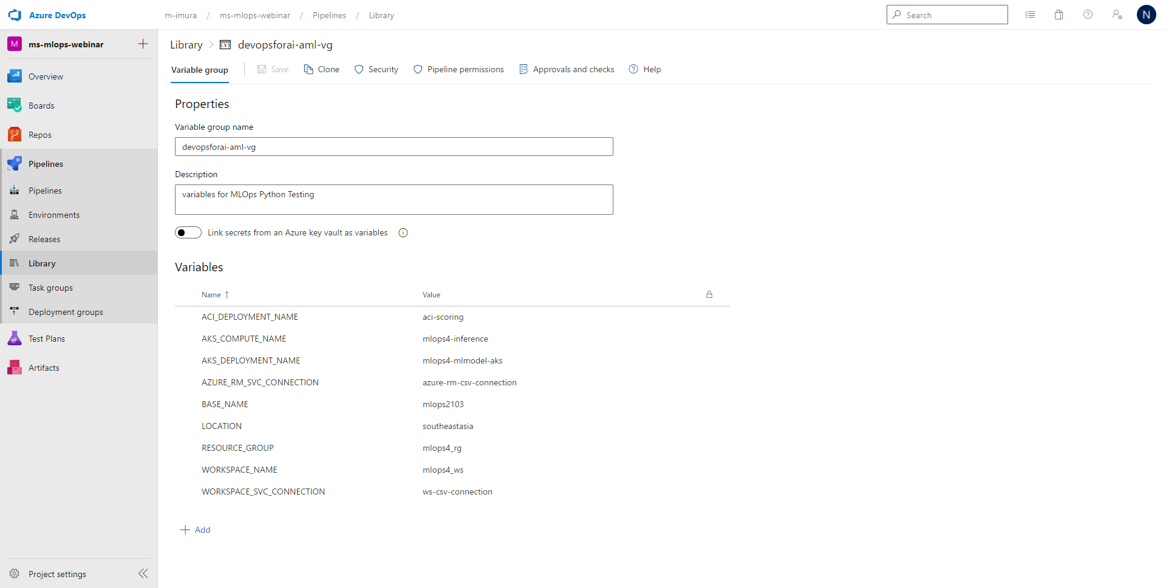
Task: Click Add to create a new variable
Action: tap(196, 530)
